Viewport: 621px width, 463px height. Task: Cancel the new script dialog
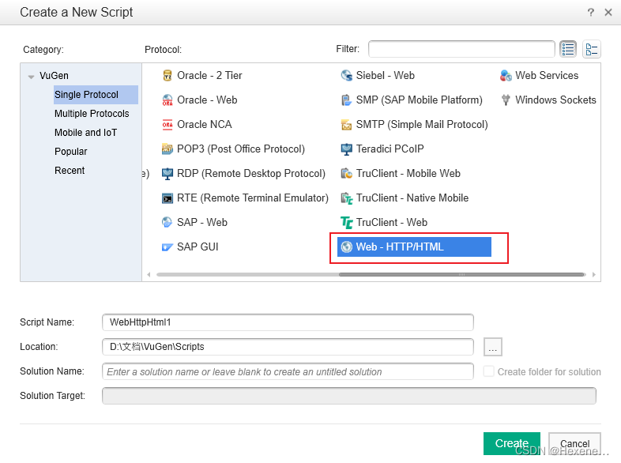pyautogui.click(x=574, y=443)
